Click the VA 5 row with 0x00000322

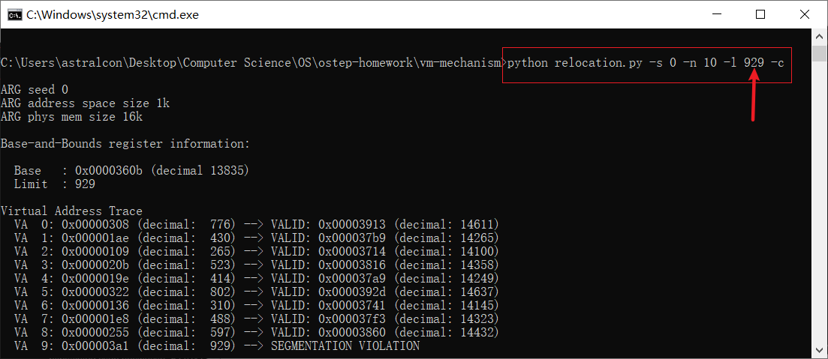[257, 292]
